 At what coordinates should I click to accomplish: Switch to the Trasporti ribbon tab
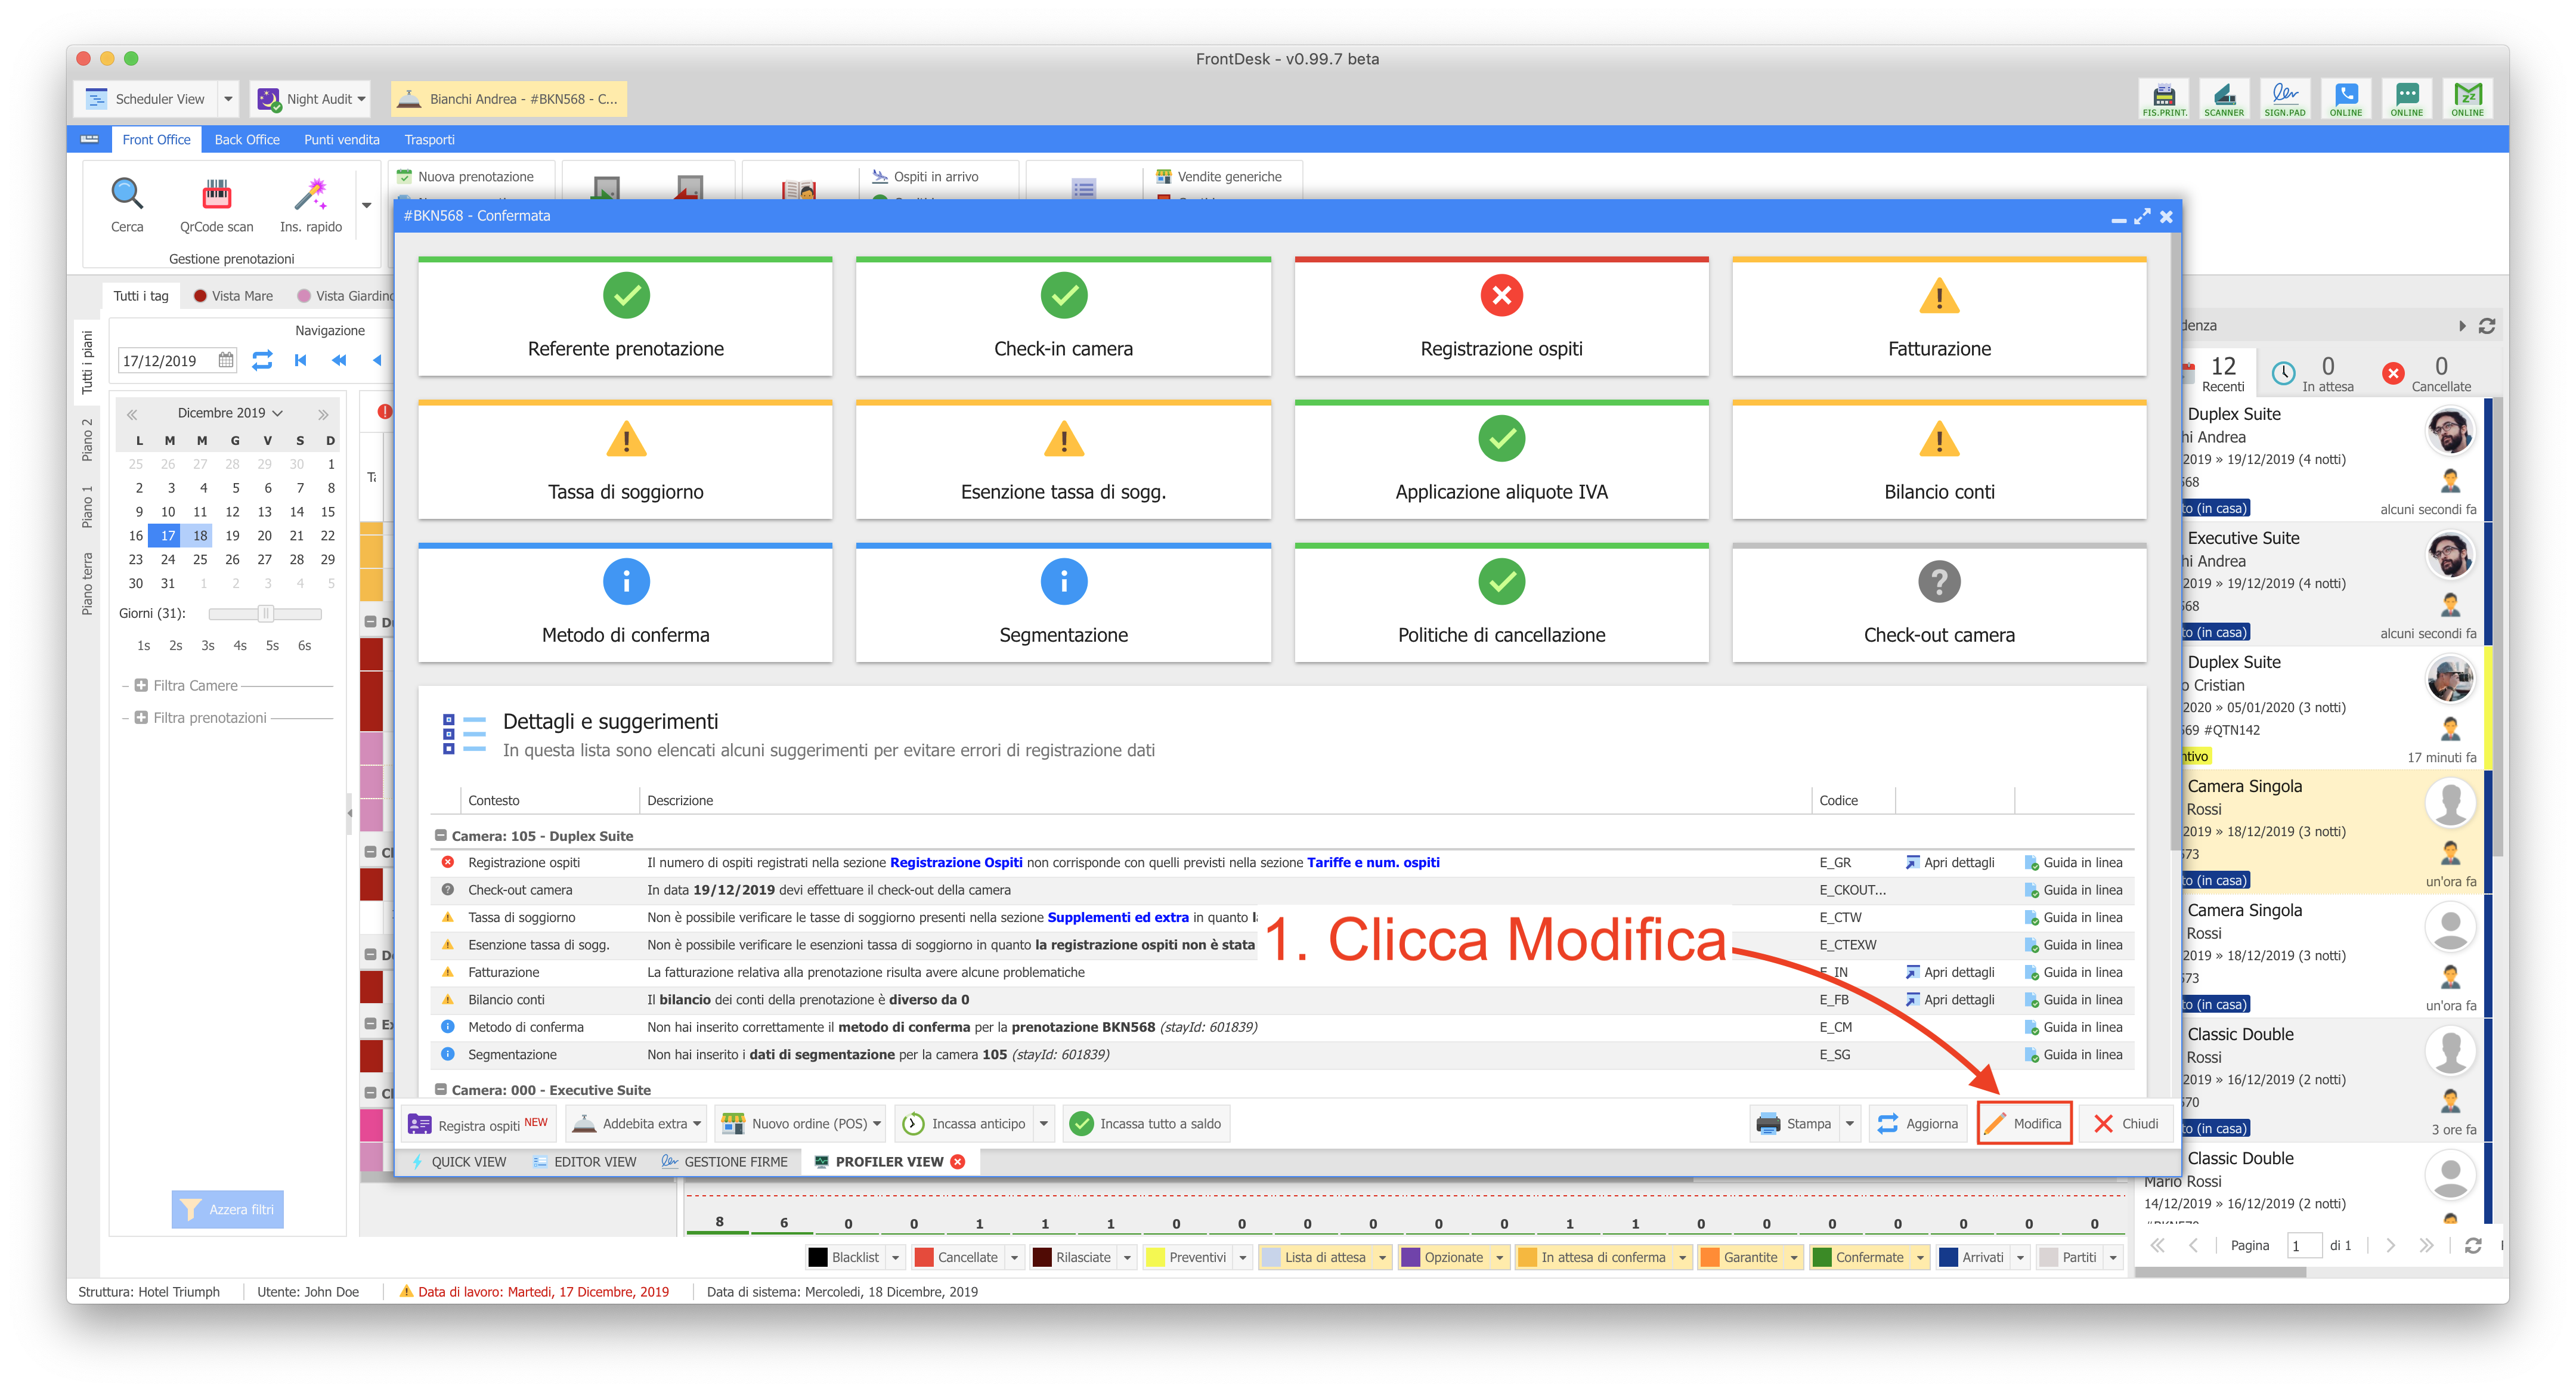coord(429,139)
